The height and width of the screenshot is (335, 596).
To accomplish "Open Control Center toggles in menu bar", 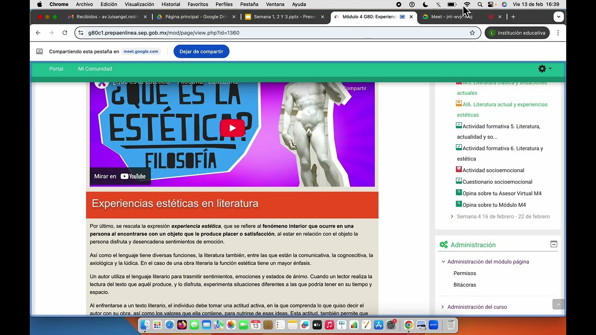I will pyautogui.click(x=491, y=4).
